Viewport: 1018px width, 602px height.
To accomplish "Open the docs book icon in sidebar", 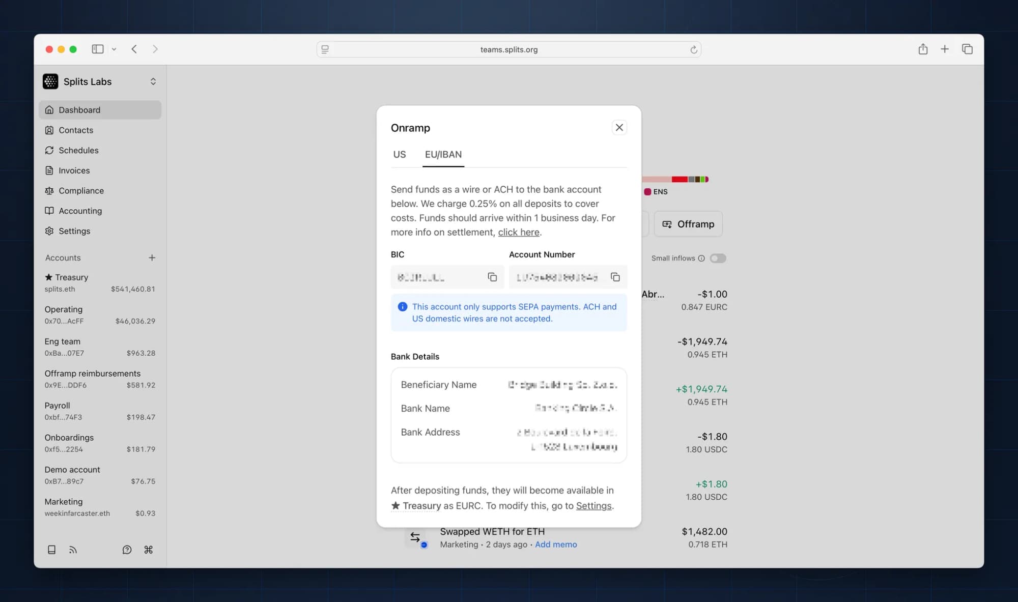I will [x=51, y=550].
